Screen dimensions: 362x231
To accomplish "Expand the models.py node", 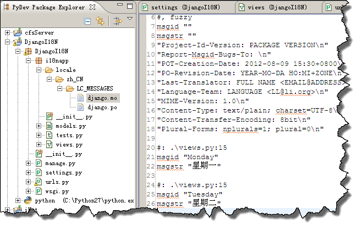I will [39, 126].
